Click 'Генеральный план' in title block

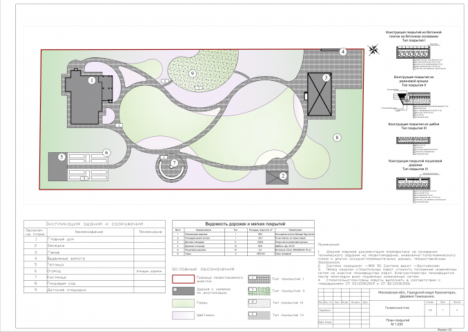tap(397, 308)
